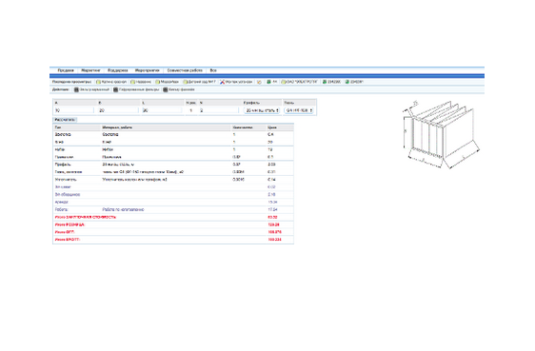
Task: Open the Ткань dropdown
Action: click(299, 110)
